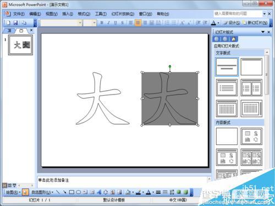The height and width of the screenshot is (206, 275).
Task: Select the Oval drawing tool
Action: (x=78, y=192)
